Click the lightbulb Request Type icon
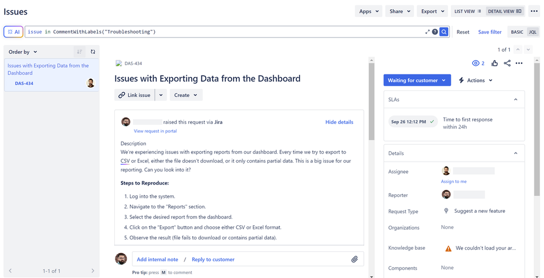Screen dimensions: 544x278 point(446,211)
